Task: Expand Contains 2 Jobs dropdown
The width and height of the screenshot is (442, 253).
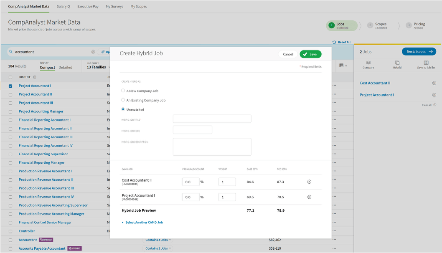Action: click(x=158, y=248)
